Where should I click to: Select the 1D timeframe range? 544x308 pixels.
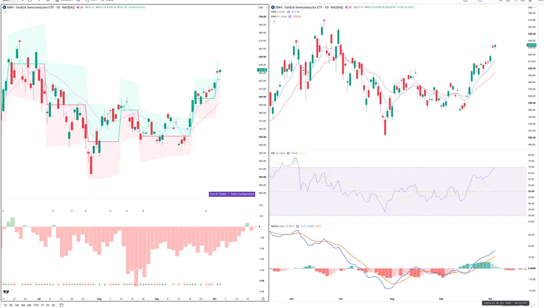click(5, 305)
